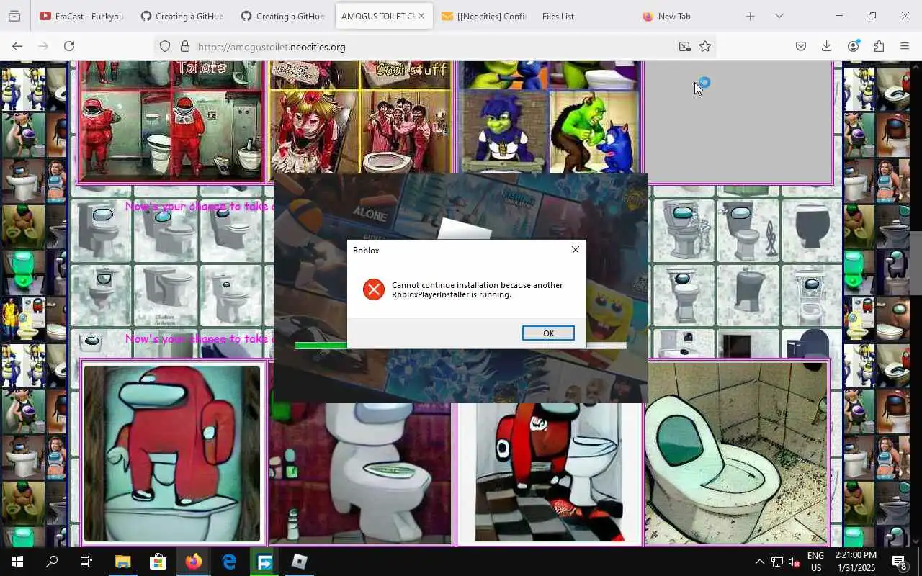
Task: Go forward to the next page
Action: coord(43,46)
